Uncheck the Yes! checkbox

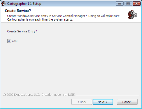click(x=9, y=41)
